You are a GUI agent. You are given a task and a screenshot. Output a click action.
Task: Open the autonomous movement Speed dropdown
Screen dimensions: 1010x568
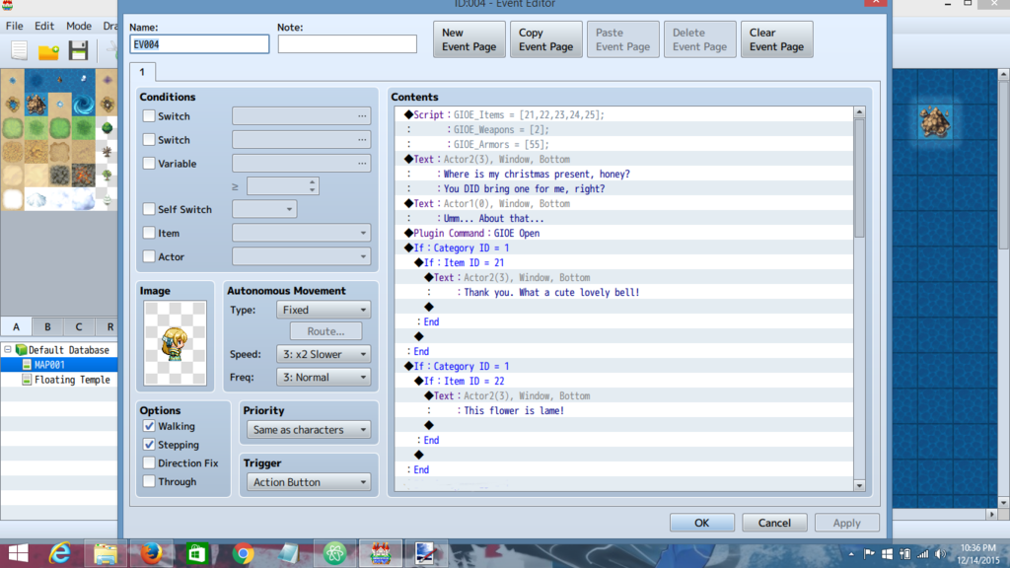pos(323,354)
